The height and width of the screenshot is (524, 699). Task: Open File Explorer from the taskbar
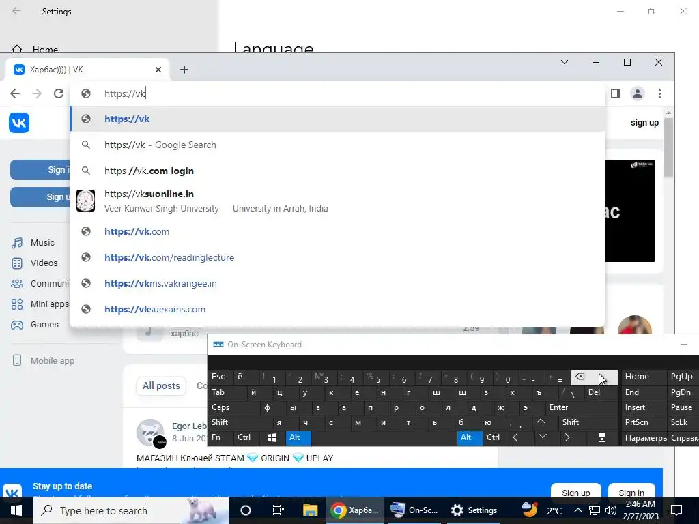(310, 510)
